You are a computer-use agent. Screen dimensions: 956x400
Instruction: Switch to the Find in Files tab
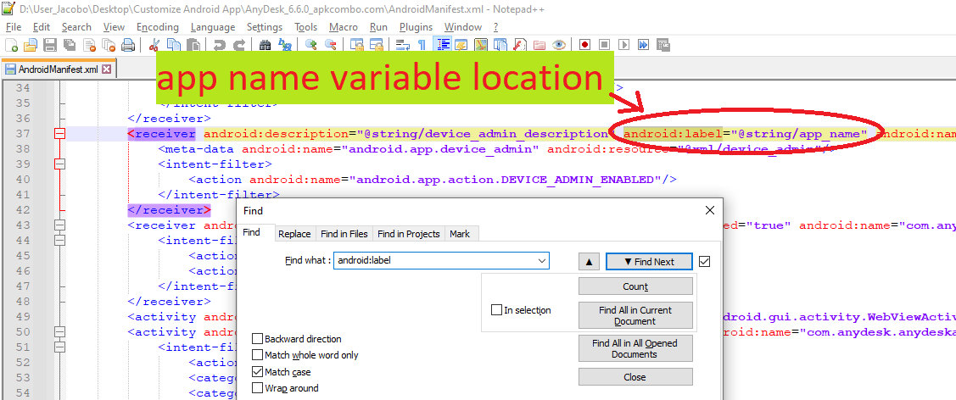pos(344,234)
